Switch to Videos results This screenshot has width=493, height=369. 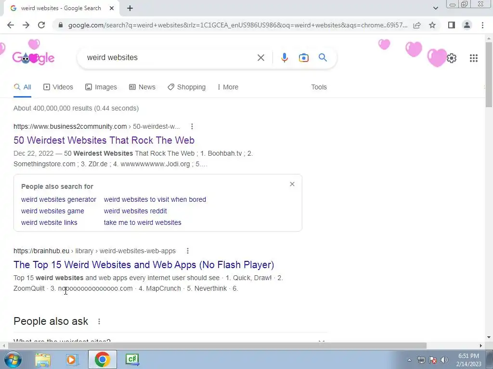click(58, 87)
